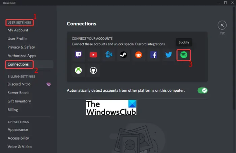Connect a YouTube account
Viewport: 236px width, 153px height.
coord(93,55)
